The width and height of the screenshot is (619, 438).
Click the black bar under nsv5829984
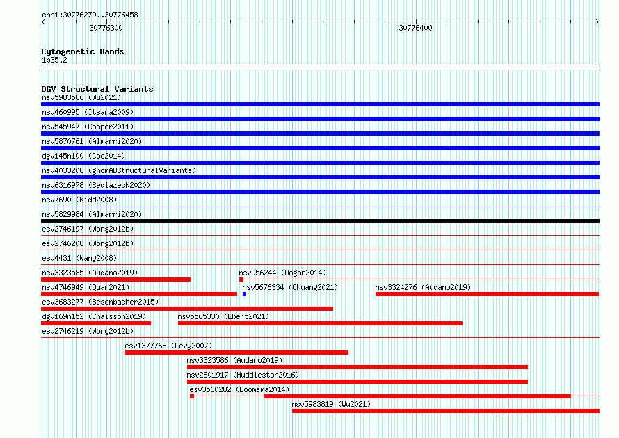(320, 221)
